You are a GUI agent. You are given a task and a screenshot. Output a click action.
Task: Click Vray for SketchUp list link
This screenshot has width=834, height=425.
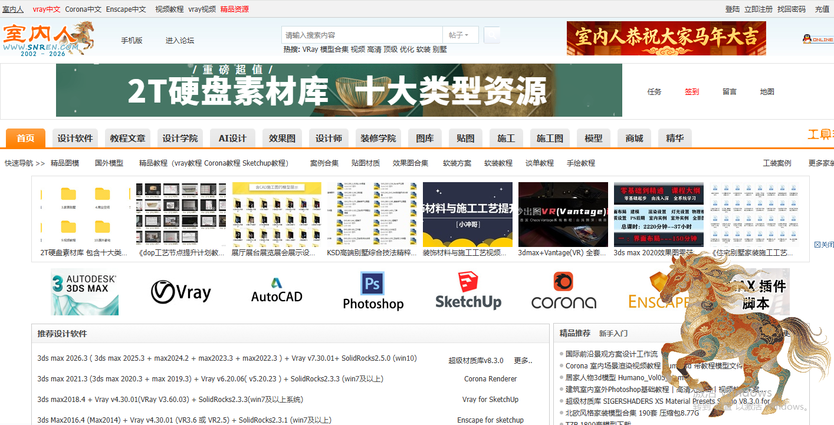click(x=491, y=400)
